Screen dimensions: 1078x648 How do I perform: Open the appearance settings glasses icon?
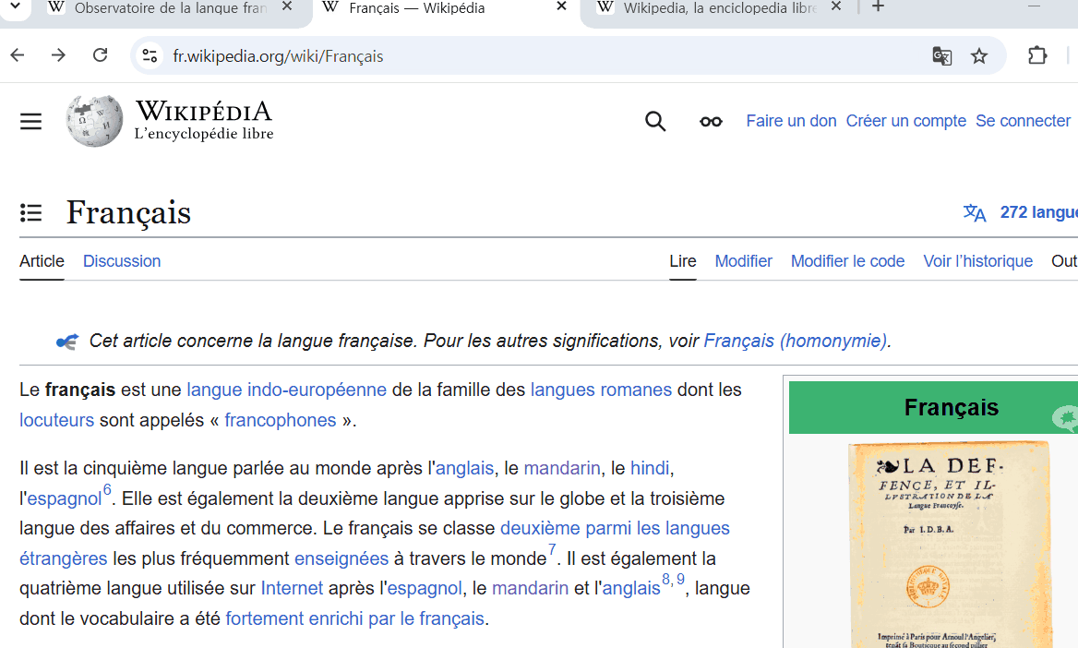pos(710,121)
